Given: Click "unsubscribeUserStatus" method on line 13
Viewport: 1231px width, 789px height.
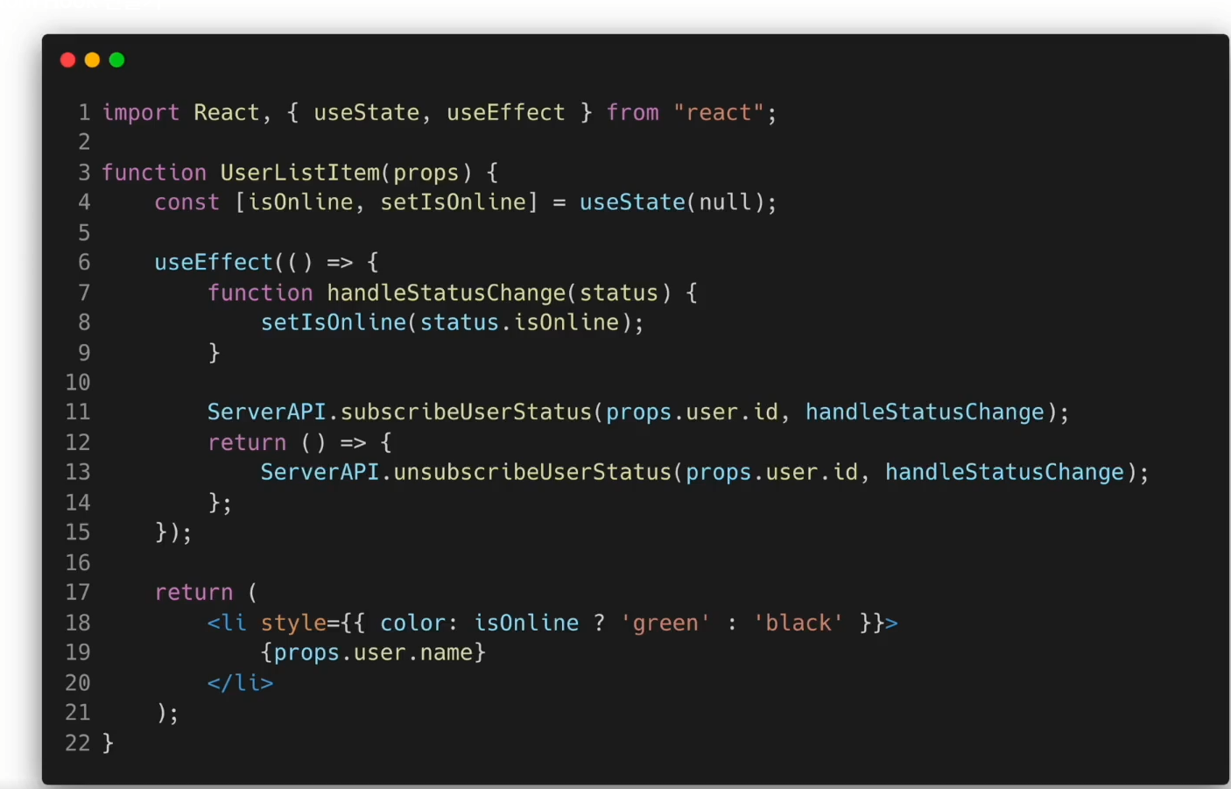Looking at the screenshot, I should pos(532,472).
